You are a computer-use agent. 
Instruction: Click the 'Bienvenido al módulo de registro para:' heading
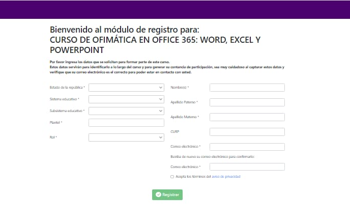point(124,30)
